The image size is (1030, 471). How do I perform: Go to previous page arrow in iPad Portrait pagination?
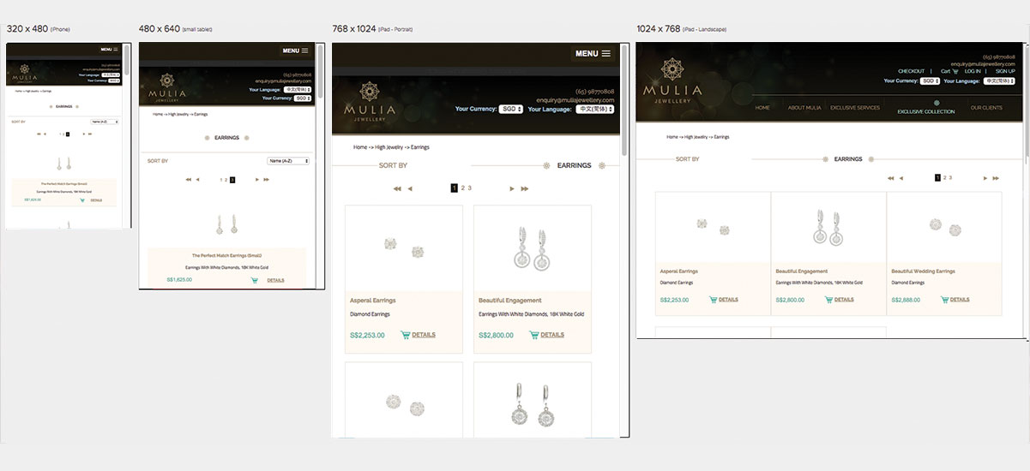[x=410, y=188]
